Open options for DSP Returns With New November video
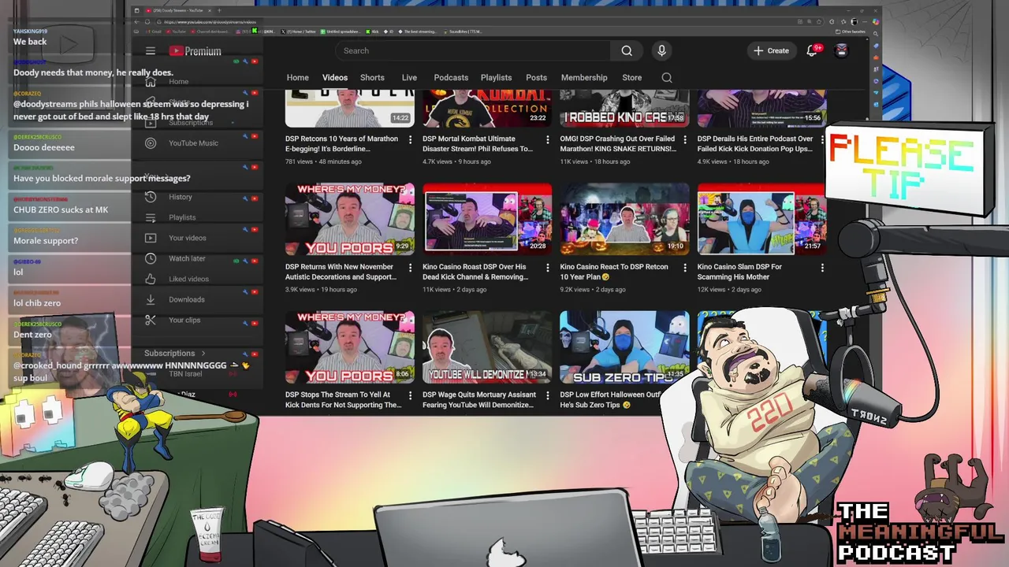The width and height of the screenshot is (1009, 567). tap(410, 268)
